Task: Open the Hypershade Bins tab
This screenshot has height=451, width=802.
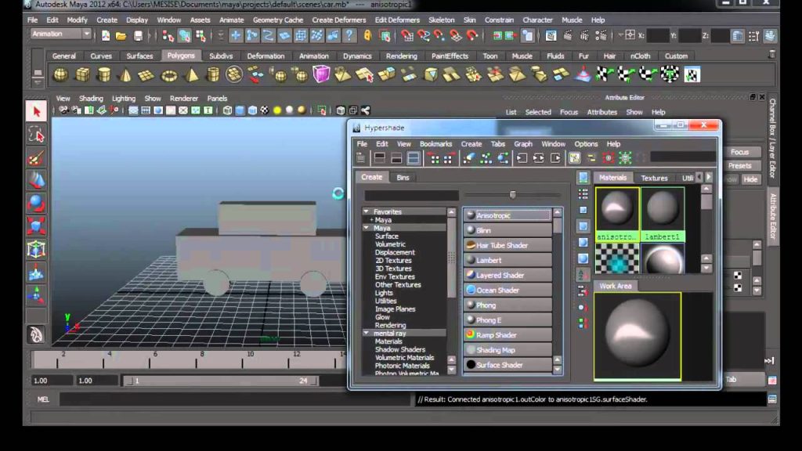Action: click(x=403, y=178)
